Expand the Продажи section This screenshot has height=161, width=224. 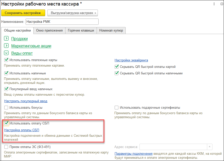coord(7,39)
